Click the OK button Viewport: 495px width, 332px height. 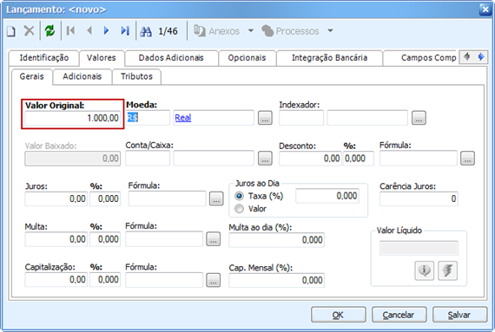[339, 315]
